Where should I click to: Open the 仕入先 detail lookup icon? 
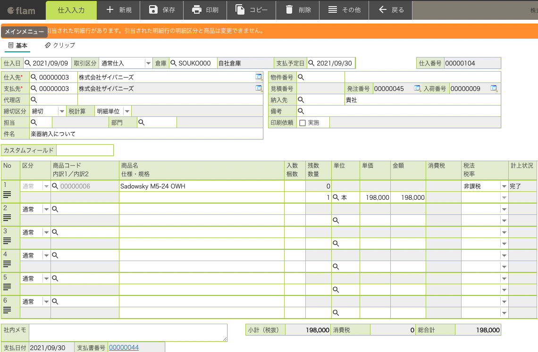tap(259, 77)
